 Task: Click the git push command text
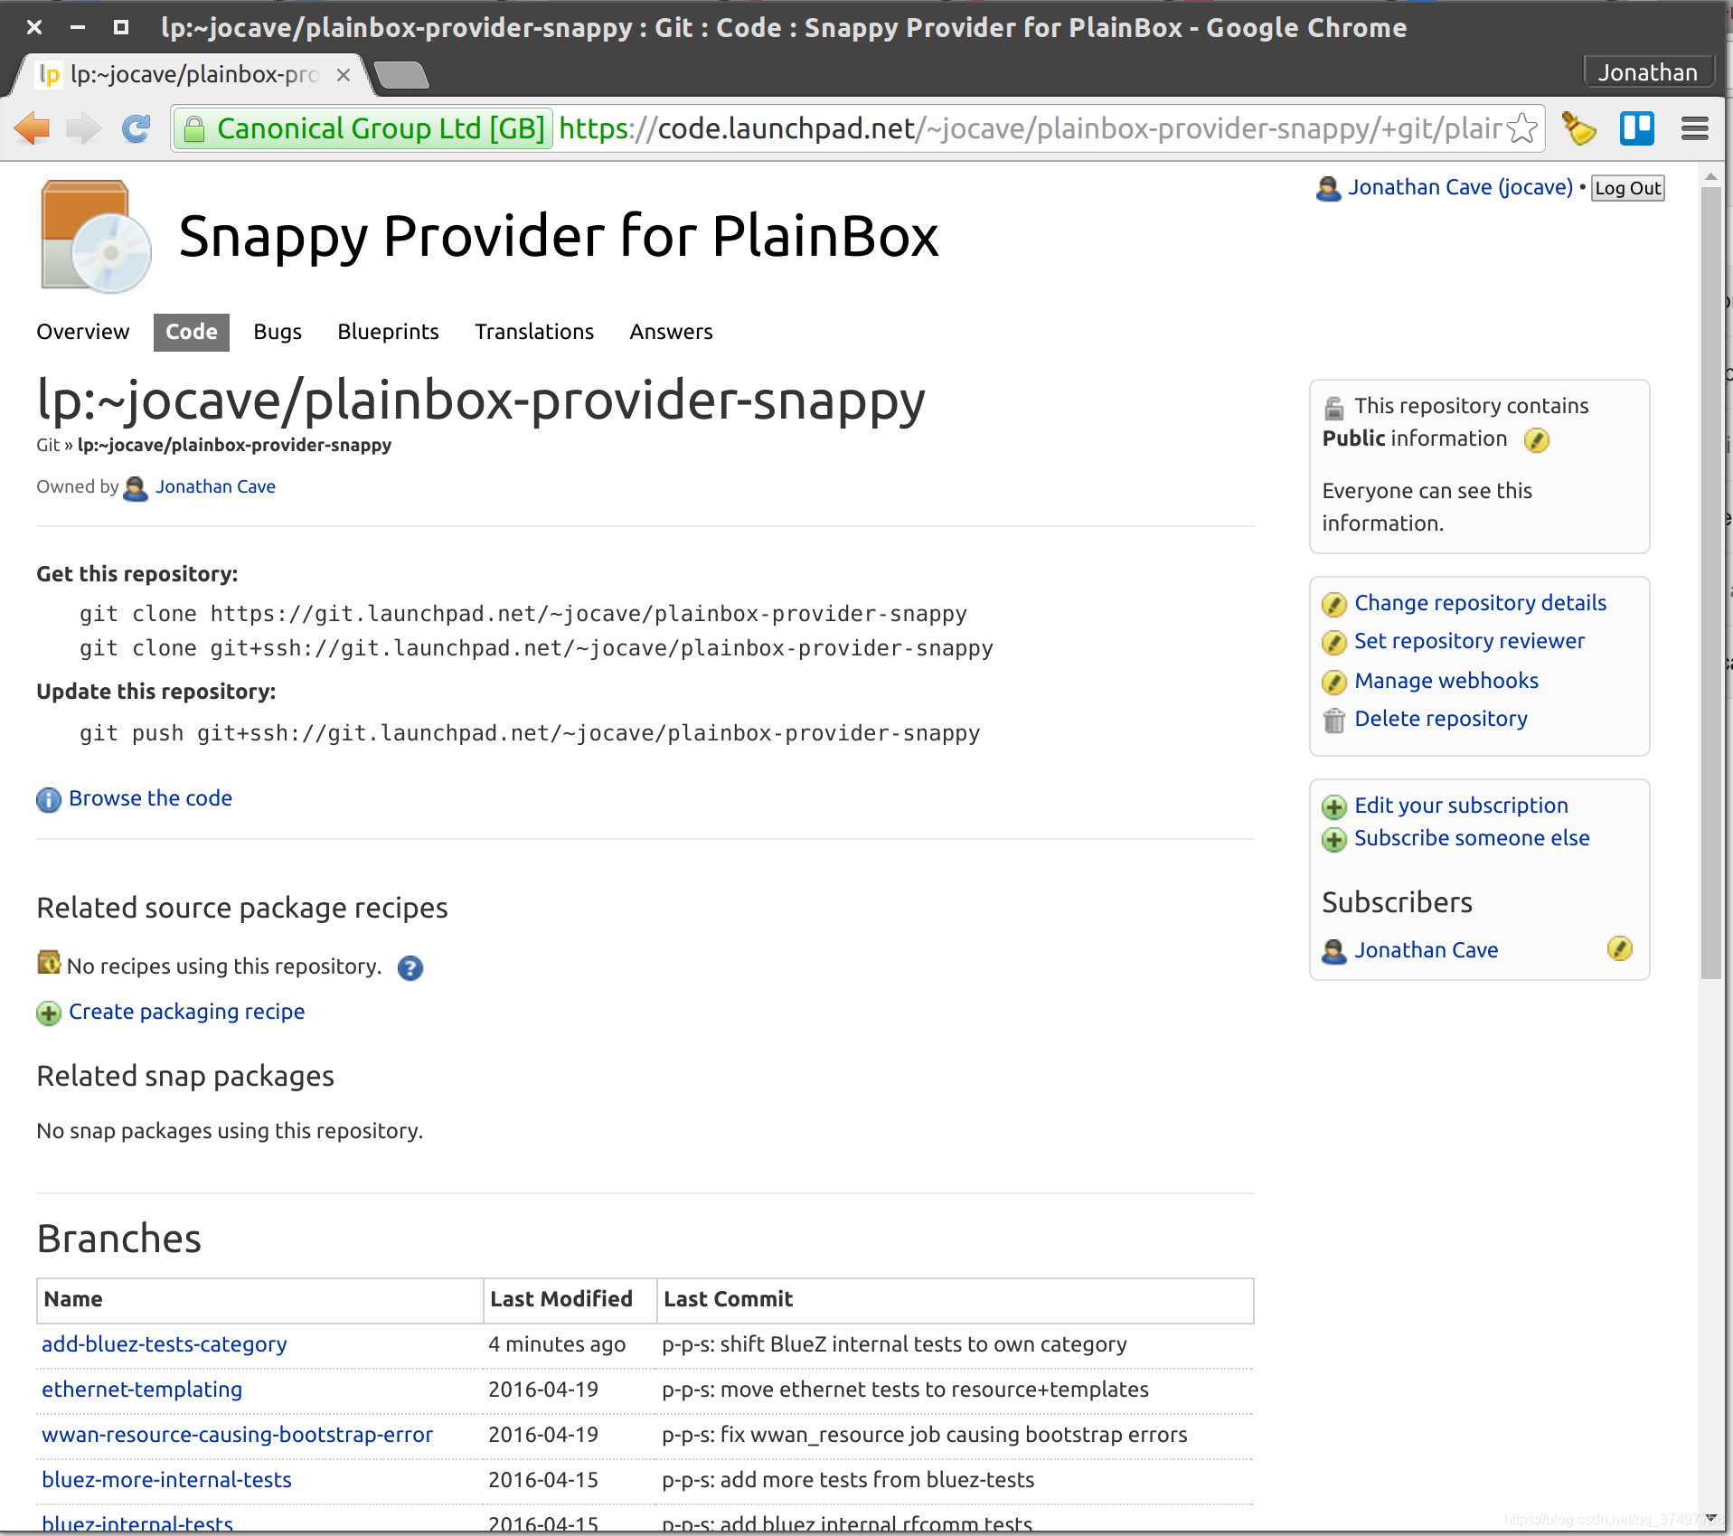point(529,733)
